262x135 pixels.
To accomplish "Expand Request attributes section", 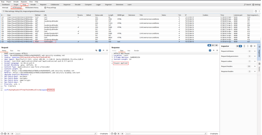I will [255, 51].
